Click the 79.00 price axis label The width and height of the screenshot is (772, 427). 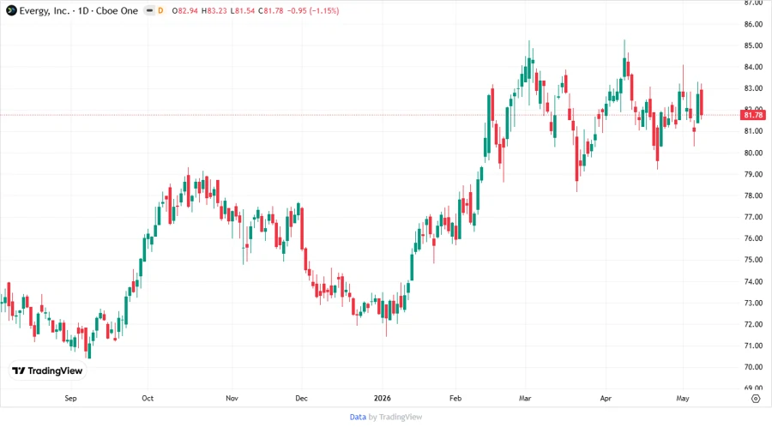coord(753,174)
